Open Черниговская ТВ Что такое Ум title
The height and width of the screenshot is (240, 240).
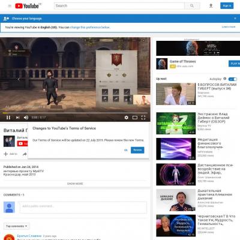(217, 220)
